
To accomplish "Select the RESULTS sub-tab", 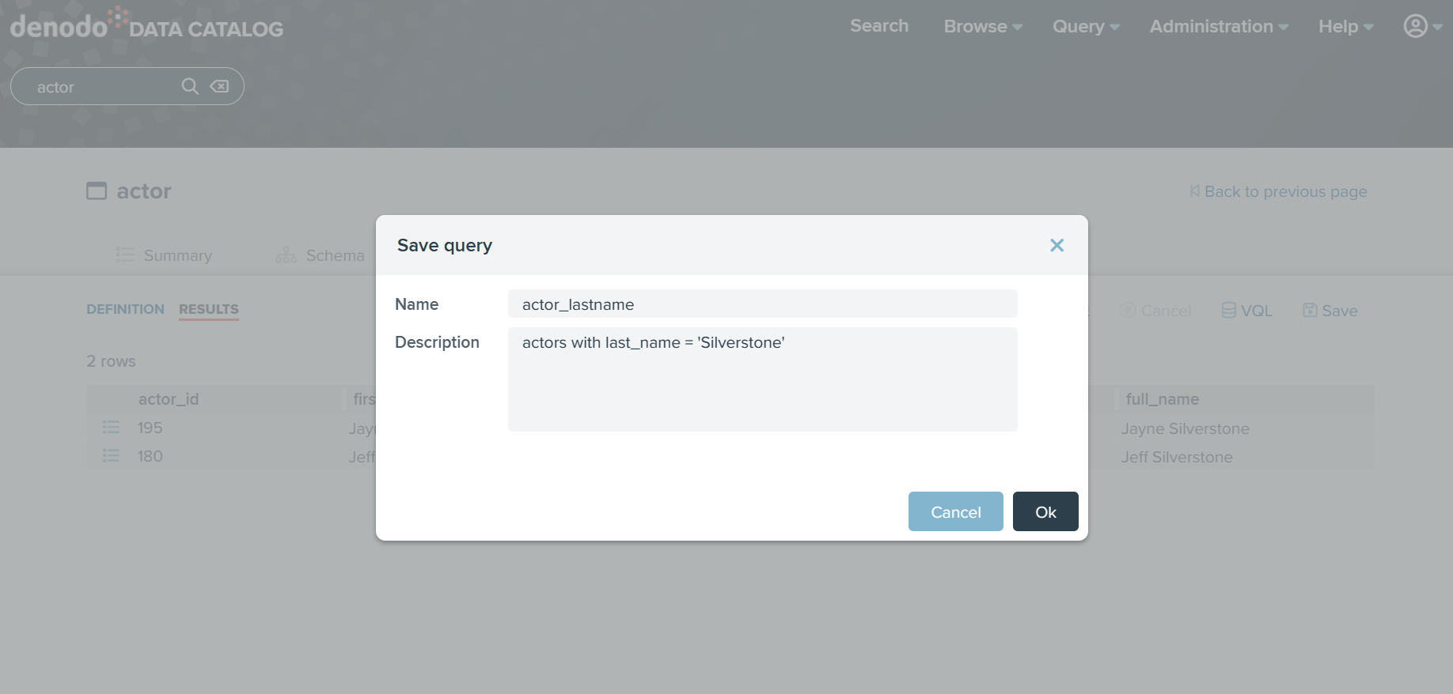I will tap(209, 309).
